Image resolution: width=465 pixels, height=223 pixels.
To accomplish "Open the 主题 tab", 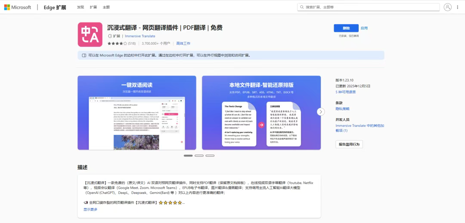I will click(106, 7).
